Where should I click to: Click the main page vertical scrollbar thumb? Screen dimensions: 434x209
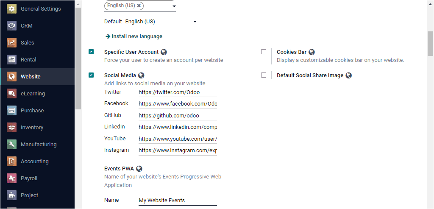[430, 43]
